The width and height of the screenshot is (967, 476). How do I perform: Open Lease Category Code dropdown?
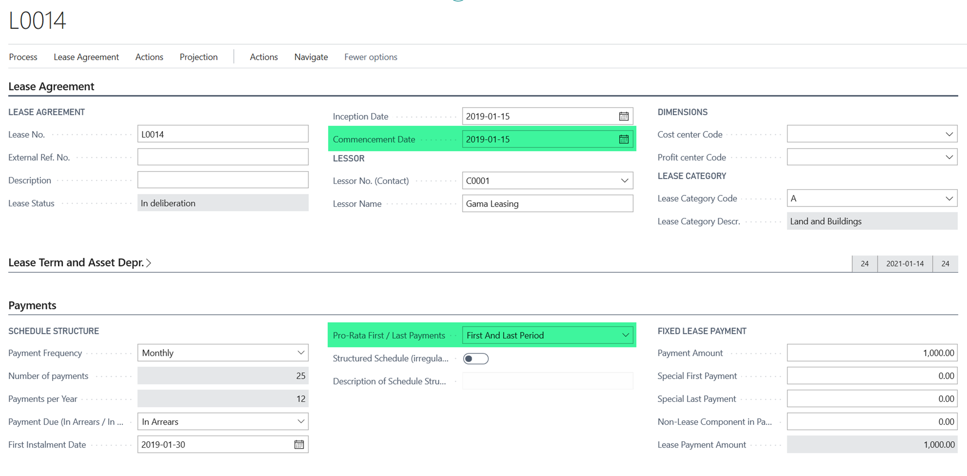pyautogui.click(x=949, y=198)
